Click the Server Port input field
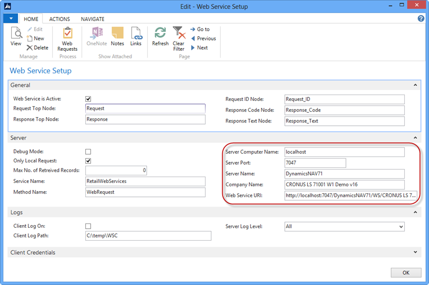Image resolution: width=429 pixels, height=285 pixels. click(x=315, y=163)
